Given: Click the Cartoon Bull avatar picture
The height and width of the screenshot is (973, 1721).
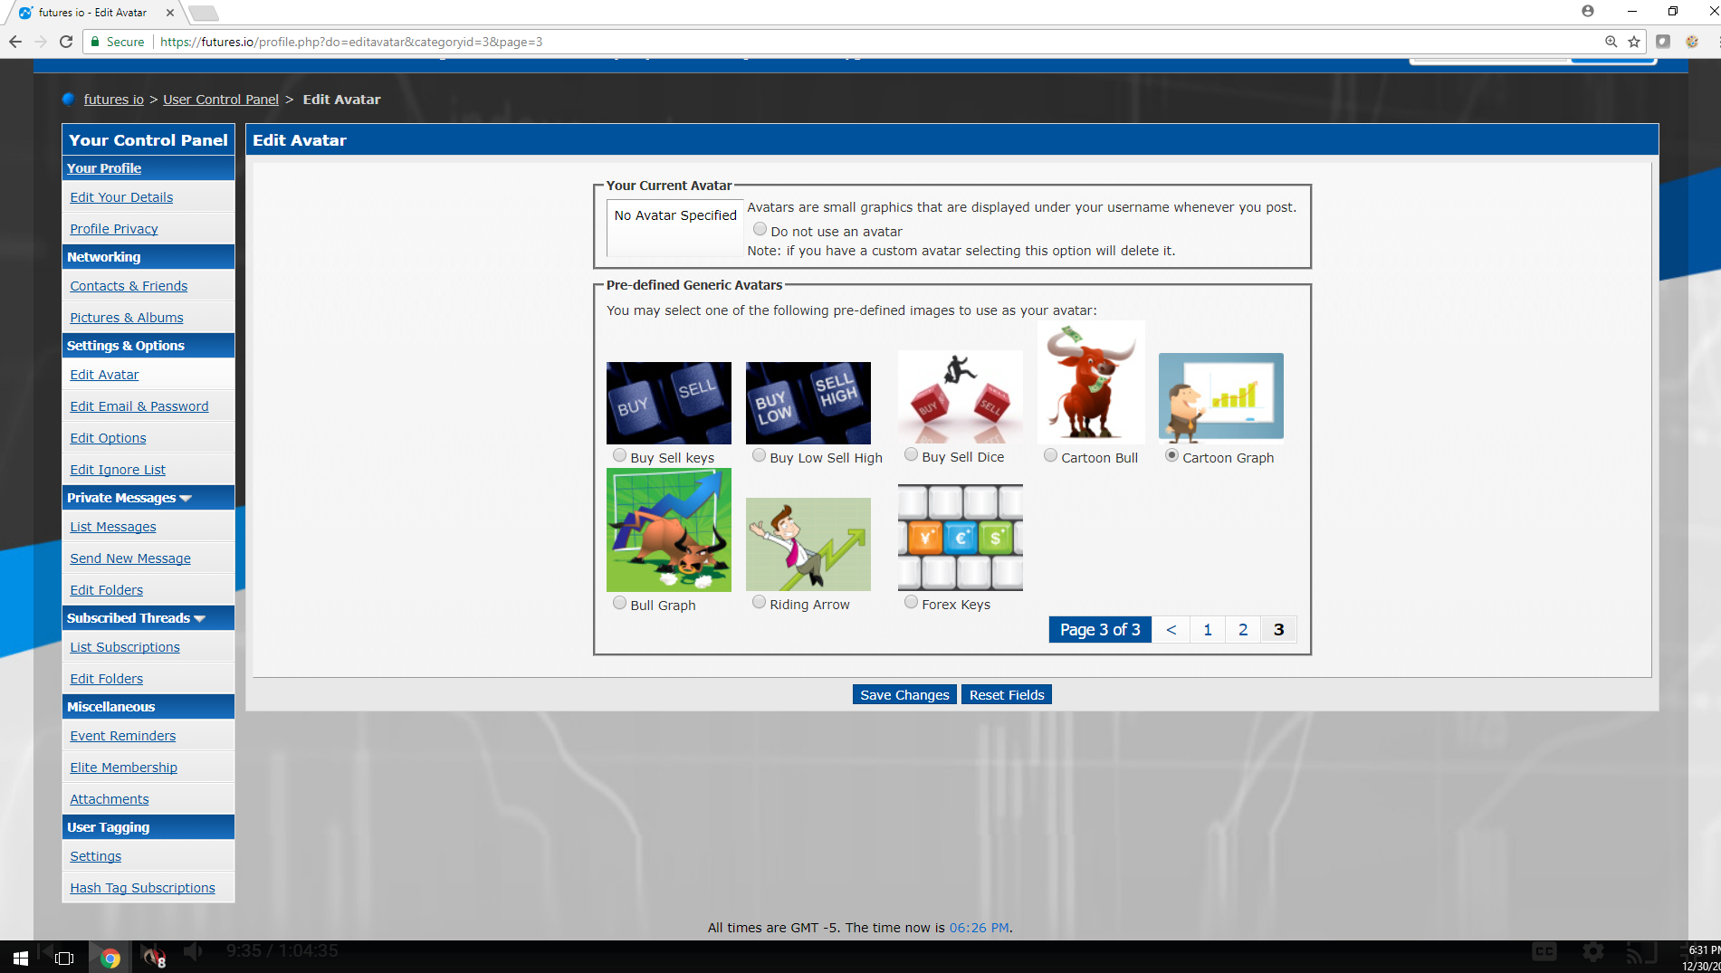Looking at the screenshot, I should [1091, 382].
